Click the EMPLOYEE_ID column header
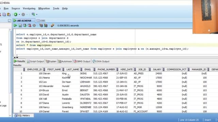Screen dimensions: 218x122 [34, 69]
